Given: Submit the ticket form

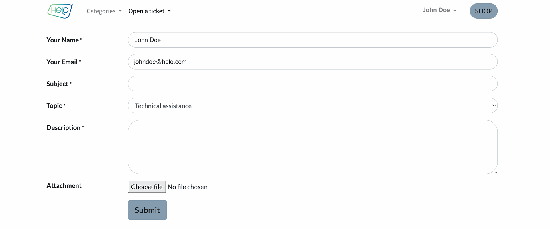Looking at the screenshot, I should 147,210.
